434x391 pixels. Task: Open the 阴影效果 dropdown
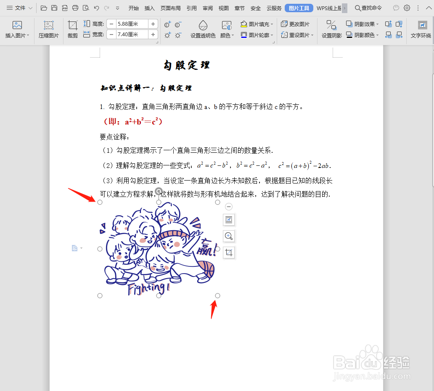pos(362,24)
